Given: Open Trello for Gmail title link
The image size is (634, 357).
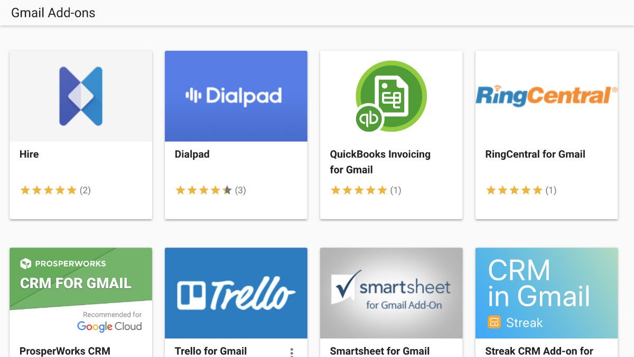Looking at the screenshot, I should (211, 351).
